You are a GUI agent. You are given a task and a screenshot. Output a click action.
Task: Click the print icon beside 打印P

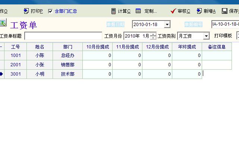pyautogui.click(x=26, y=11)
